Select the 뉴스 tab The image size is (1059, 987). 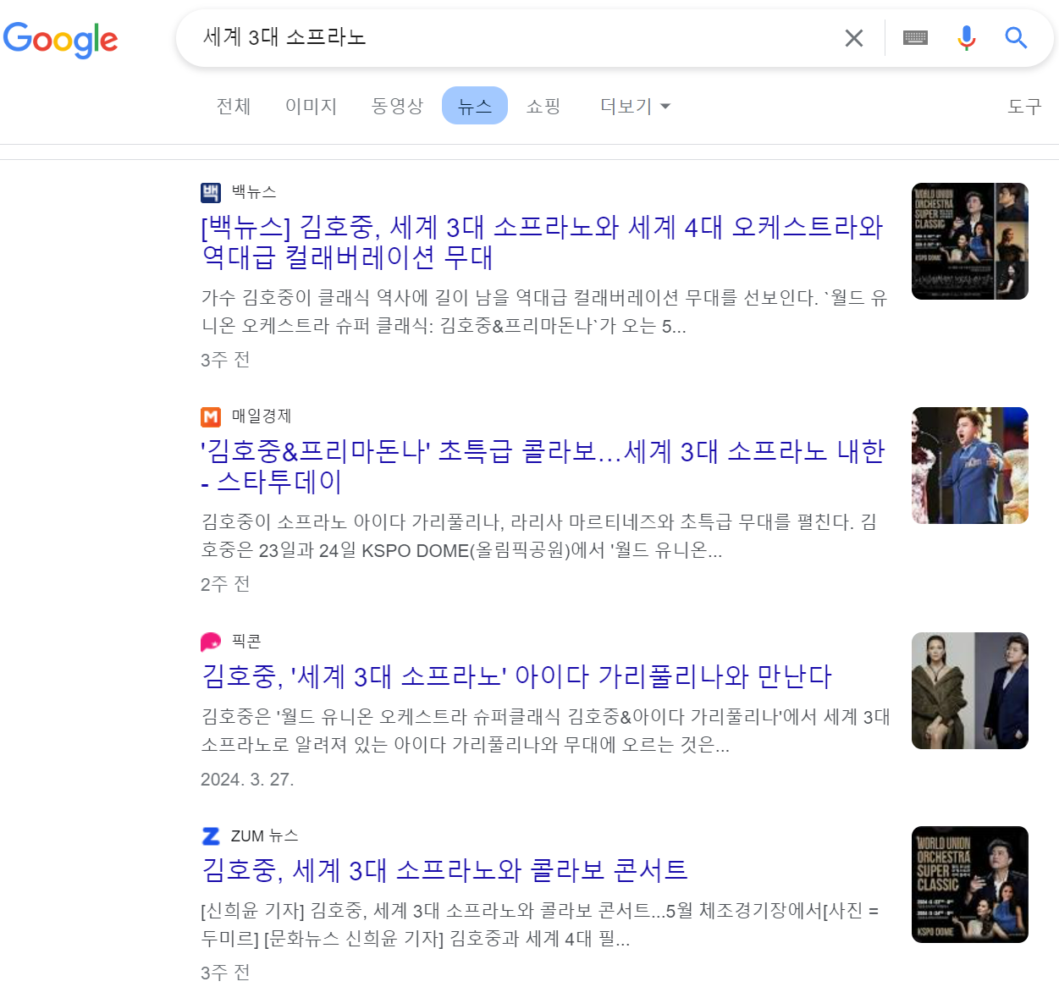point(475,106)
